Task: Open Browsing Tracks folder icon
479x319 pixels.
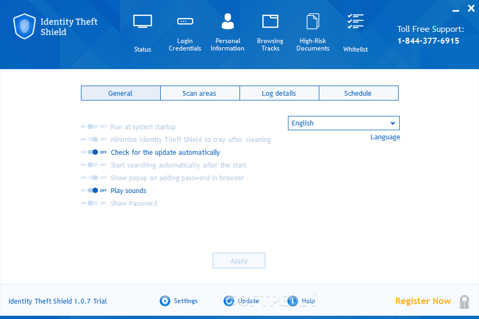Action: click(270, 21)
